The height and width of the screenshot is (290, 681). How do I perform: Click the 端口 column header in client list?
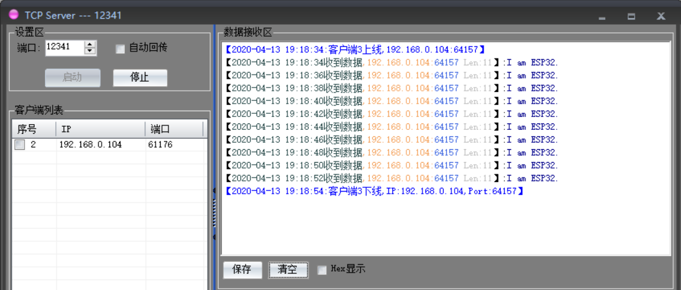[x=174, y=129]
